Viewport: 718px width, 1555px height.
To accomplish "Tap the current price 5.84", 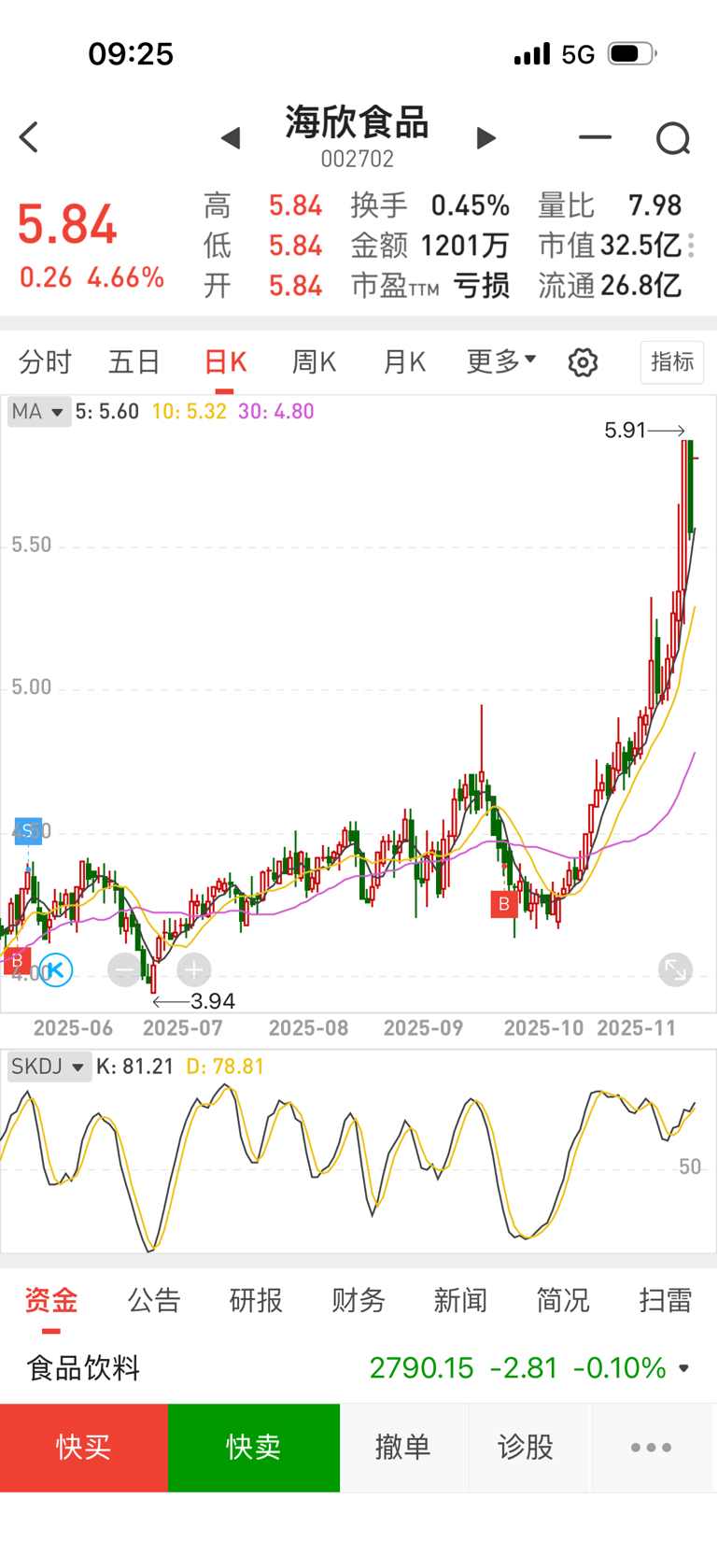I will click(x=67, y=225).
